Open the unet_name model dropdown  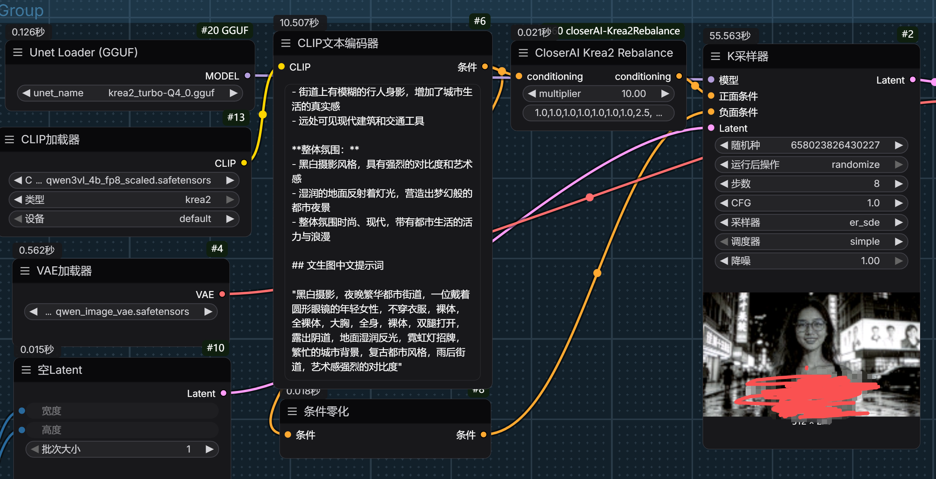130,93
